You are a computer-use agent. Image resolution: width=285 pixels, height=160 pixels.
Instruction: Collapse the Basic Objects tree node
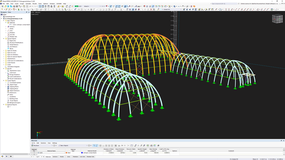[x=4, y=21]
